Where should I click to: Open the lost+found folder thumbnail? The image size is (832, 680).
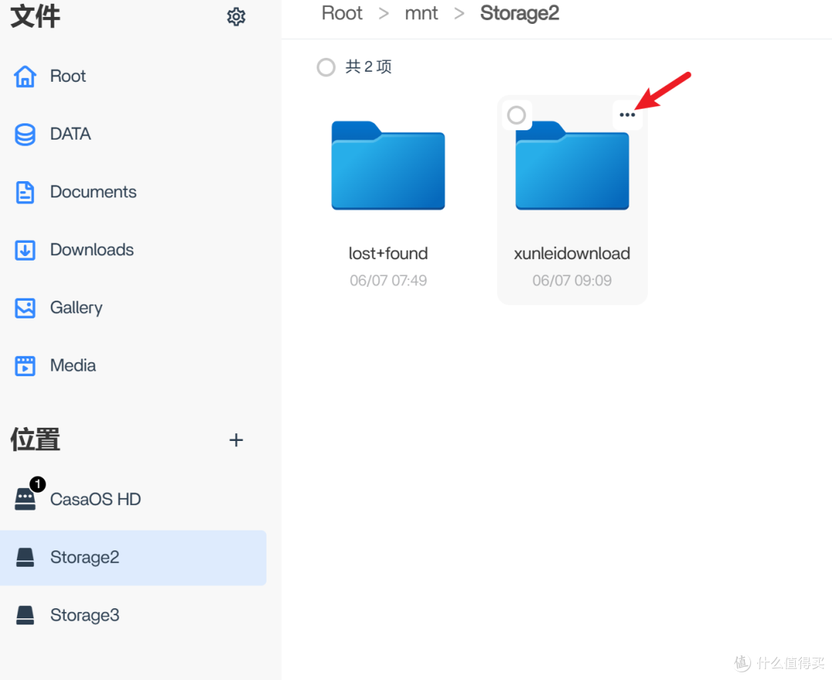(x=388, y=166)
